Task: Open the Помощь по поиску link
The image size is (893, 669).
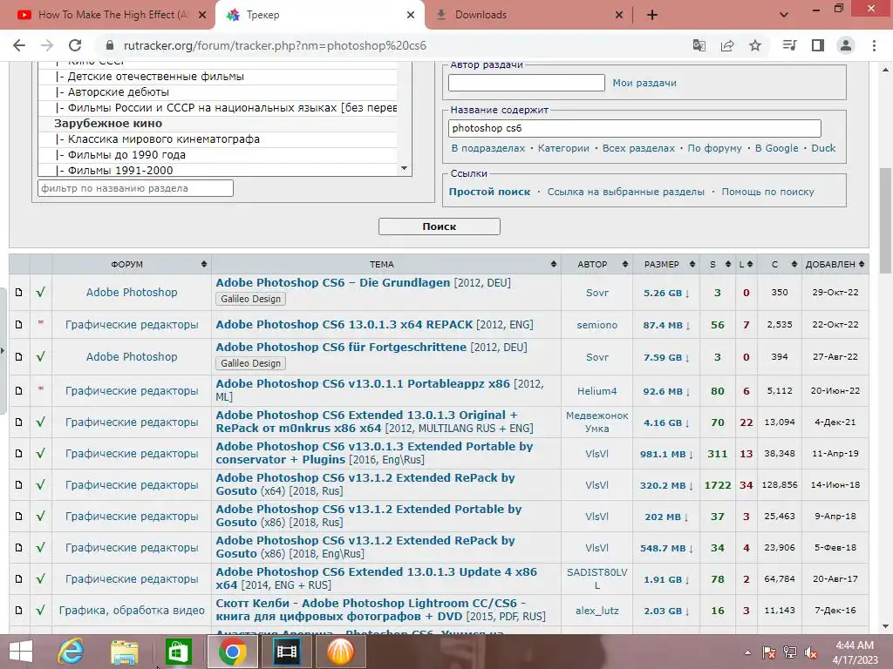Action: pos(767,192)
